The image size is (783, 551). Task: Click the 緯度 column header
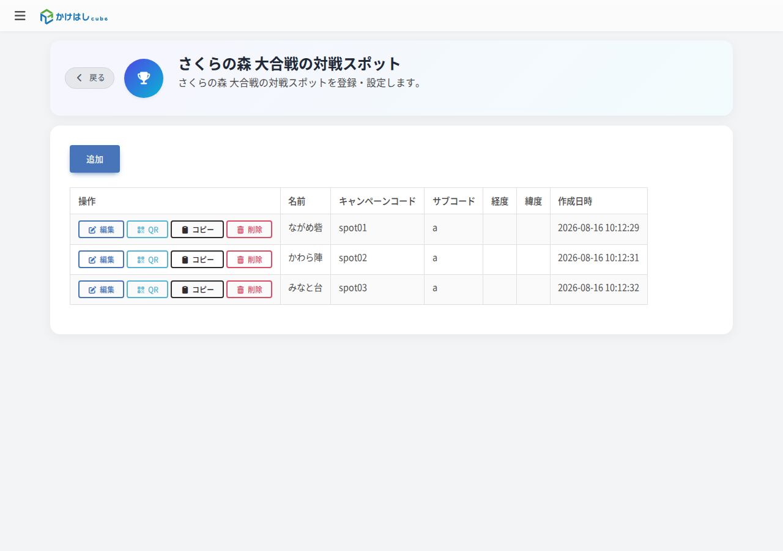coord(533,201)
